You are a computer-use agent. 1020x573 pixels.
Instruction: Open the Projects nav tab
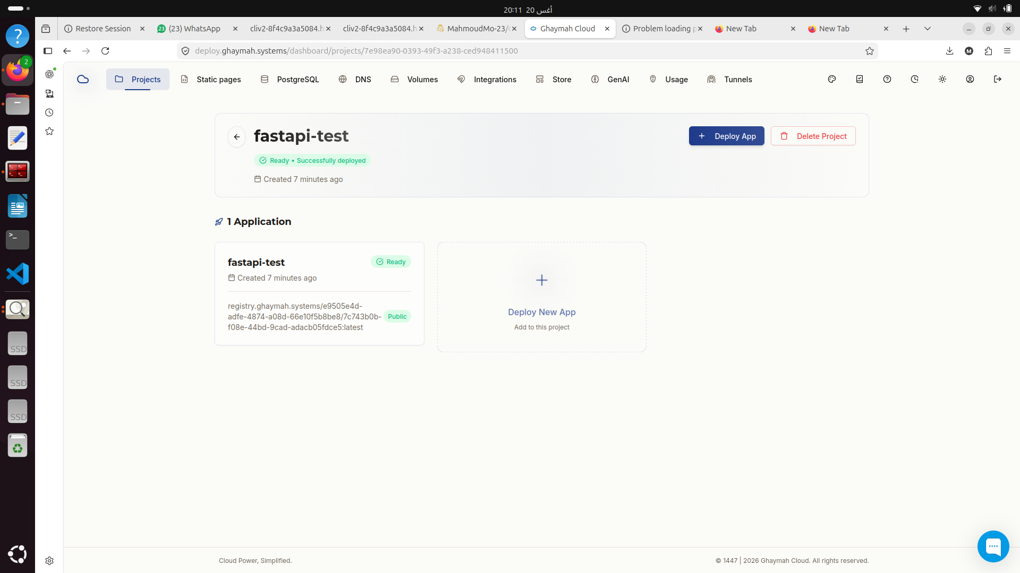tap(138, 79)
